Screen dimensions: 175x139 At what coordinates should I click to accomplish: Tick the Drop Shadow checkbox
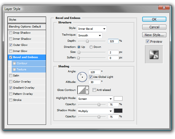tap(11, 33)
